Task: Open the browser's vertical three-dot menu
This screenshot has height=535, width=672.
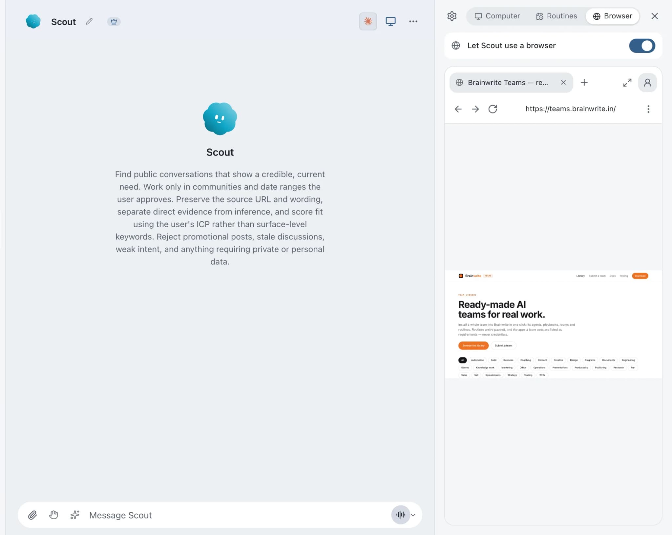Action: click(648, 109)
